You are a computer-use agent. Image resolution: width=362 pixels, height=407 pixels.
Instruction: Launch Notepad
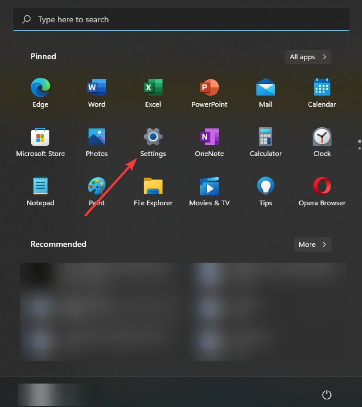point(40,186)
